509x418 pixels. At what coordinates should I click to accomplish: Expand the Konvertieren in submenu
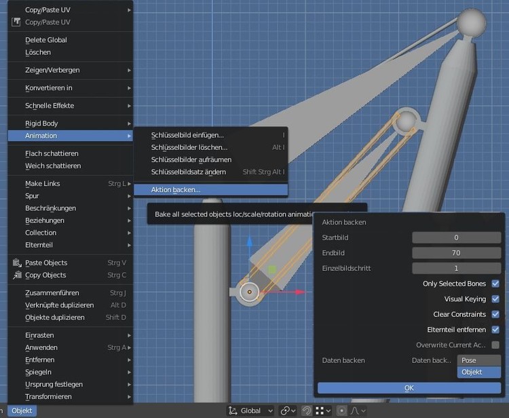click(x=71, y=88)
